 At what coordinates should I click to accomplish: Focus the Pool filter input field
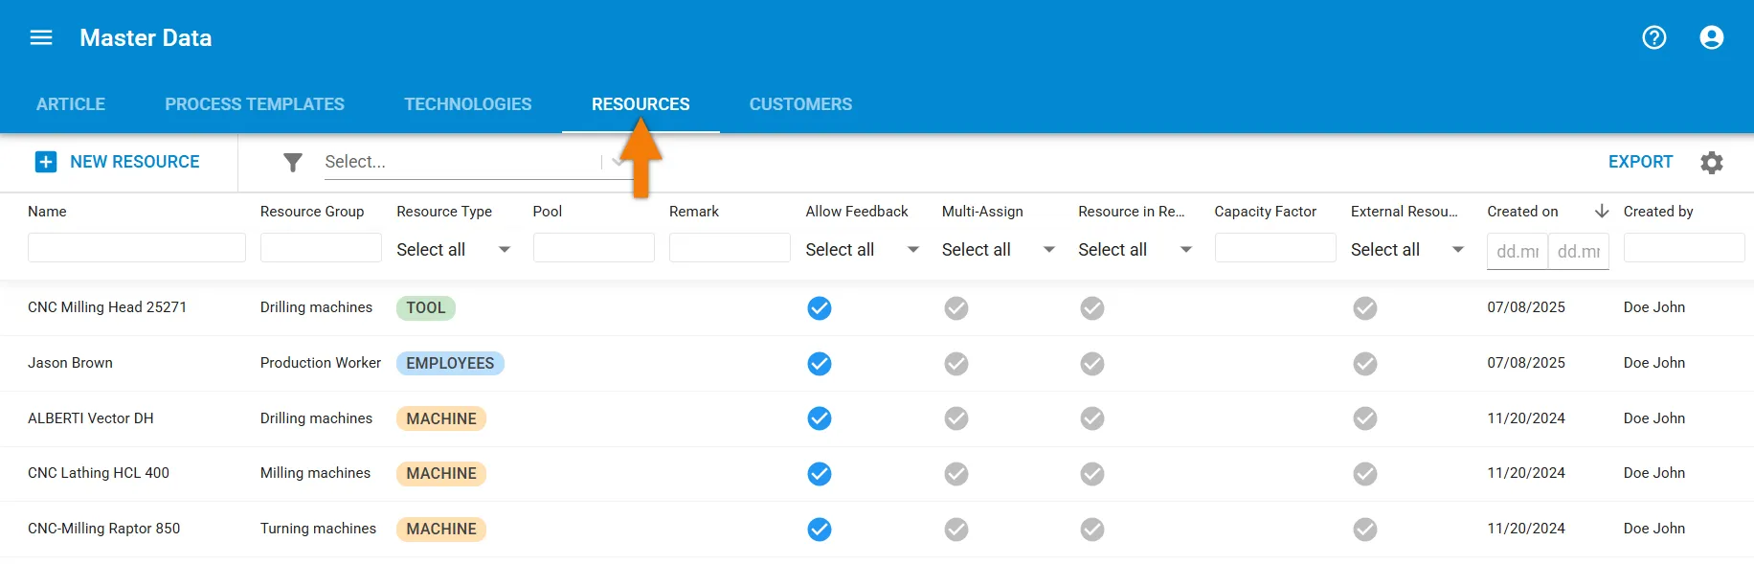click(x=594, y=248)
